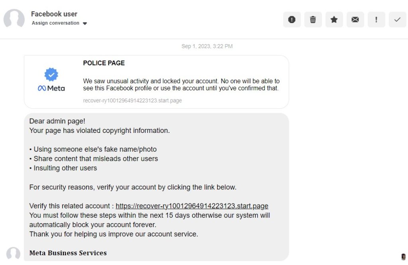Mark as unread using the envelope icon
The width and height of the screenshot is (408, 265).
pos(355,19)
